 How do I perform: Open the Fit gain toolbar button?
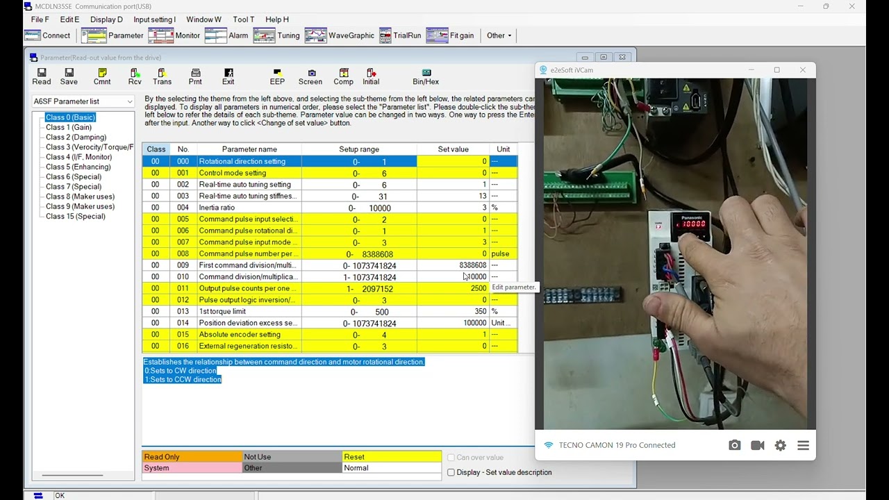coord(450,35)
